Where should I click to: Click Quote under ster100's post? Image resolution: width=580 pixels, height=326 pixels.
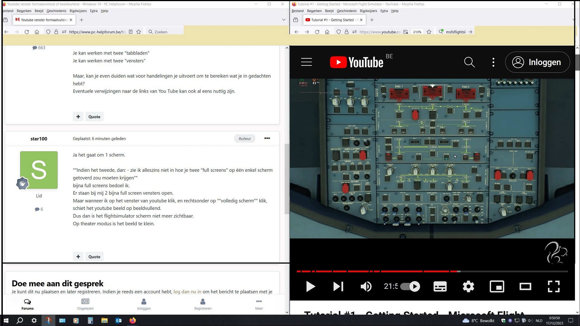tap(94, 257)
